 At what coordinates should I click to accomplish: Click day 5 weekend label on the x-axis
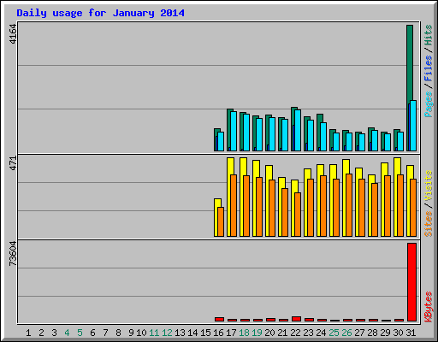(80, 333)
